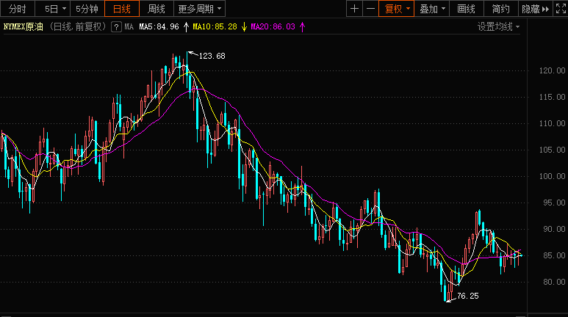Image resolution: width=568 pixels, height=317 pixels.
Task: Select the 日线 daily chart tab
Action: (x=121, y=9)
